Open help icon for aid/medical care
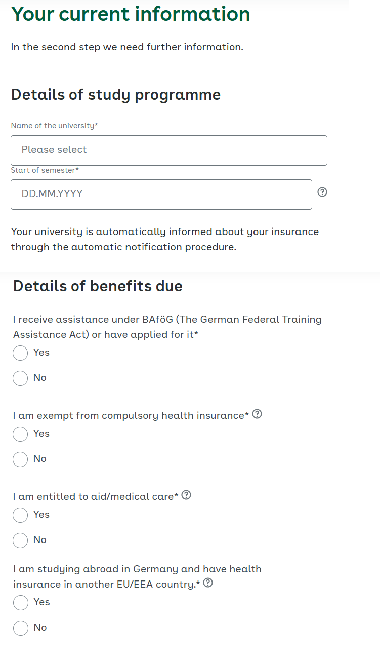Image resolution: width=381 pixels, height=658 pixels. (186, 495)
